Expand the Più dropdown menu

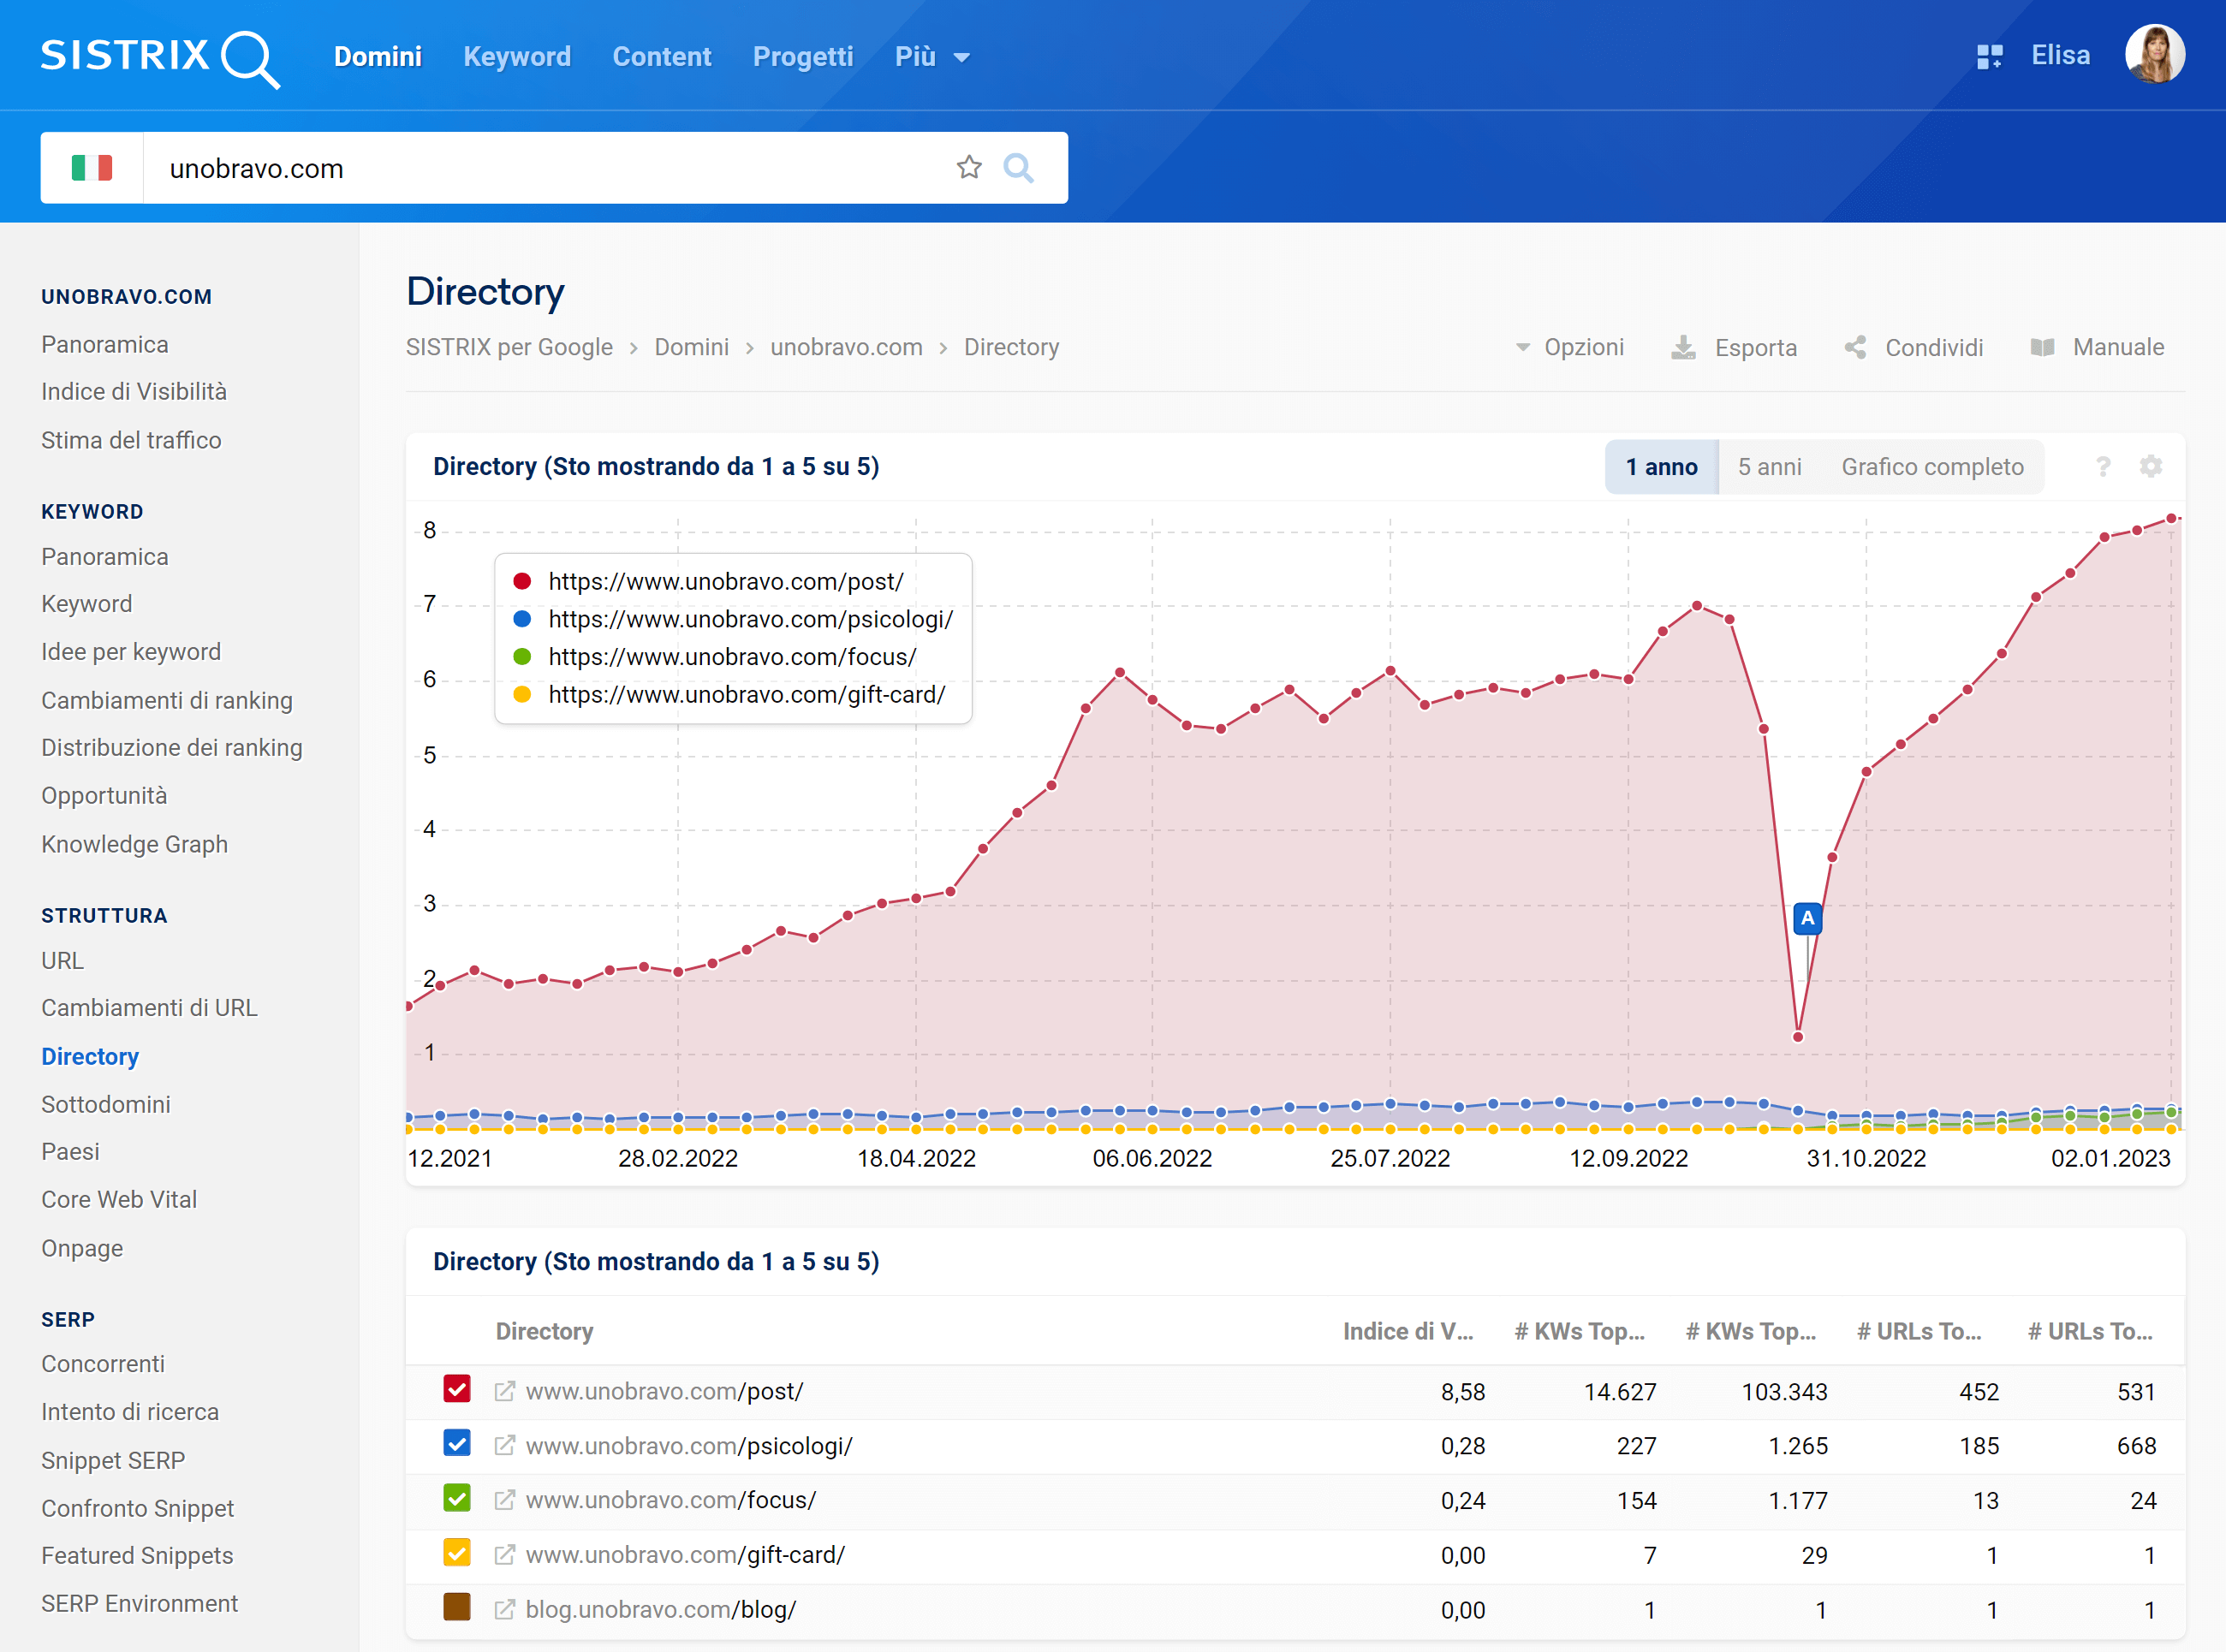(x=931, y=56)
